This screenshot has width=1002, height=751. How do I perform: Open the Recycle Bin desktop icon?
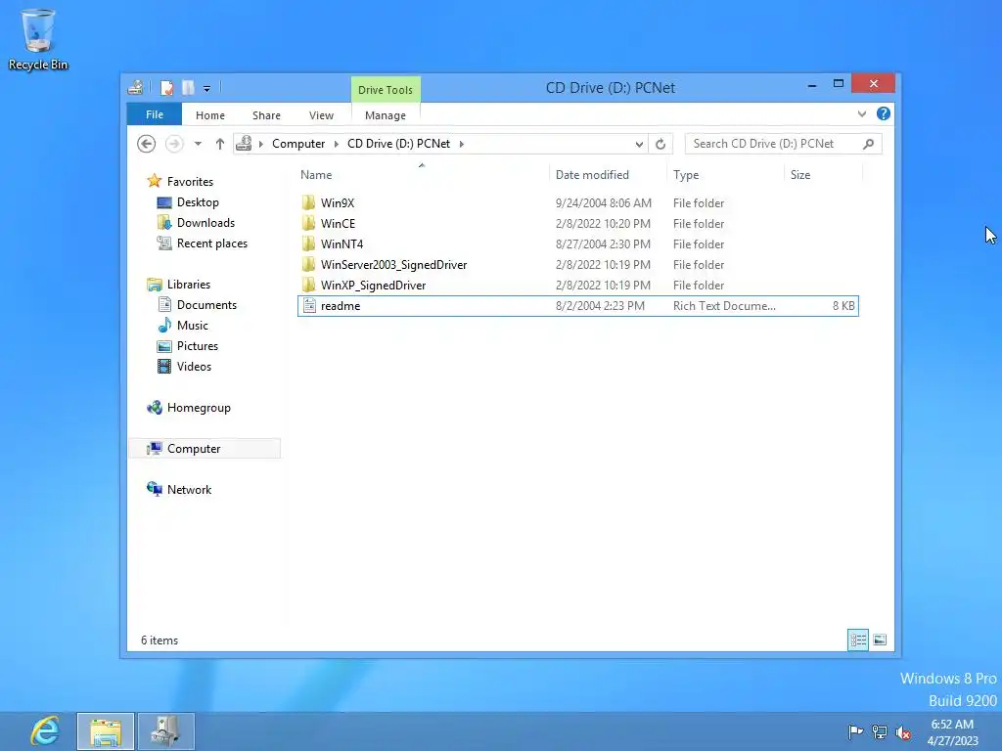38,39
